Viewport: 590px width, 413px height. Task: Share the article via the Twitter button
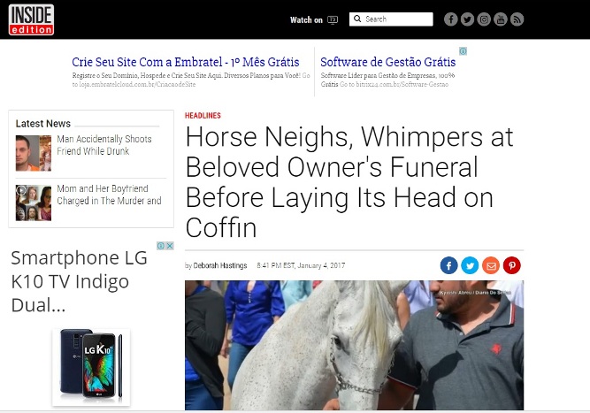tap(470, 265)
